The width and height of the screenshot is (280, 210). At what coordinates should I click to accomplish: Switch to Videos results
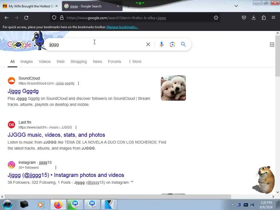45,62
